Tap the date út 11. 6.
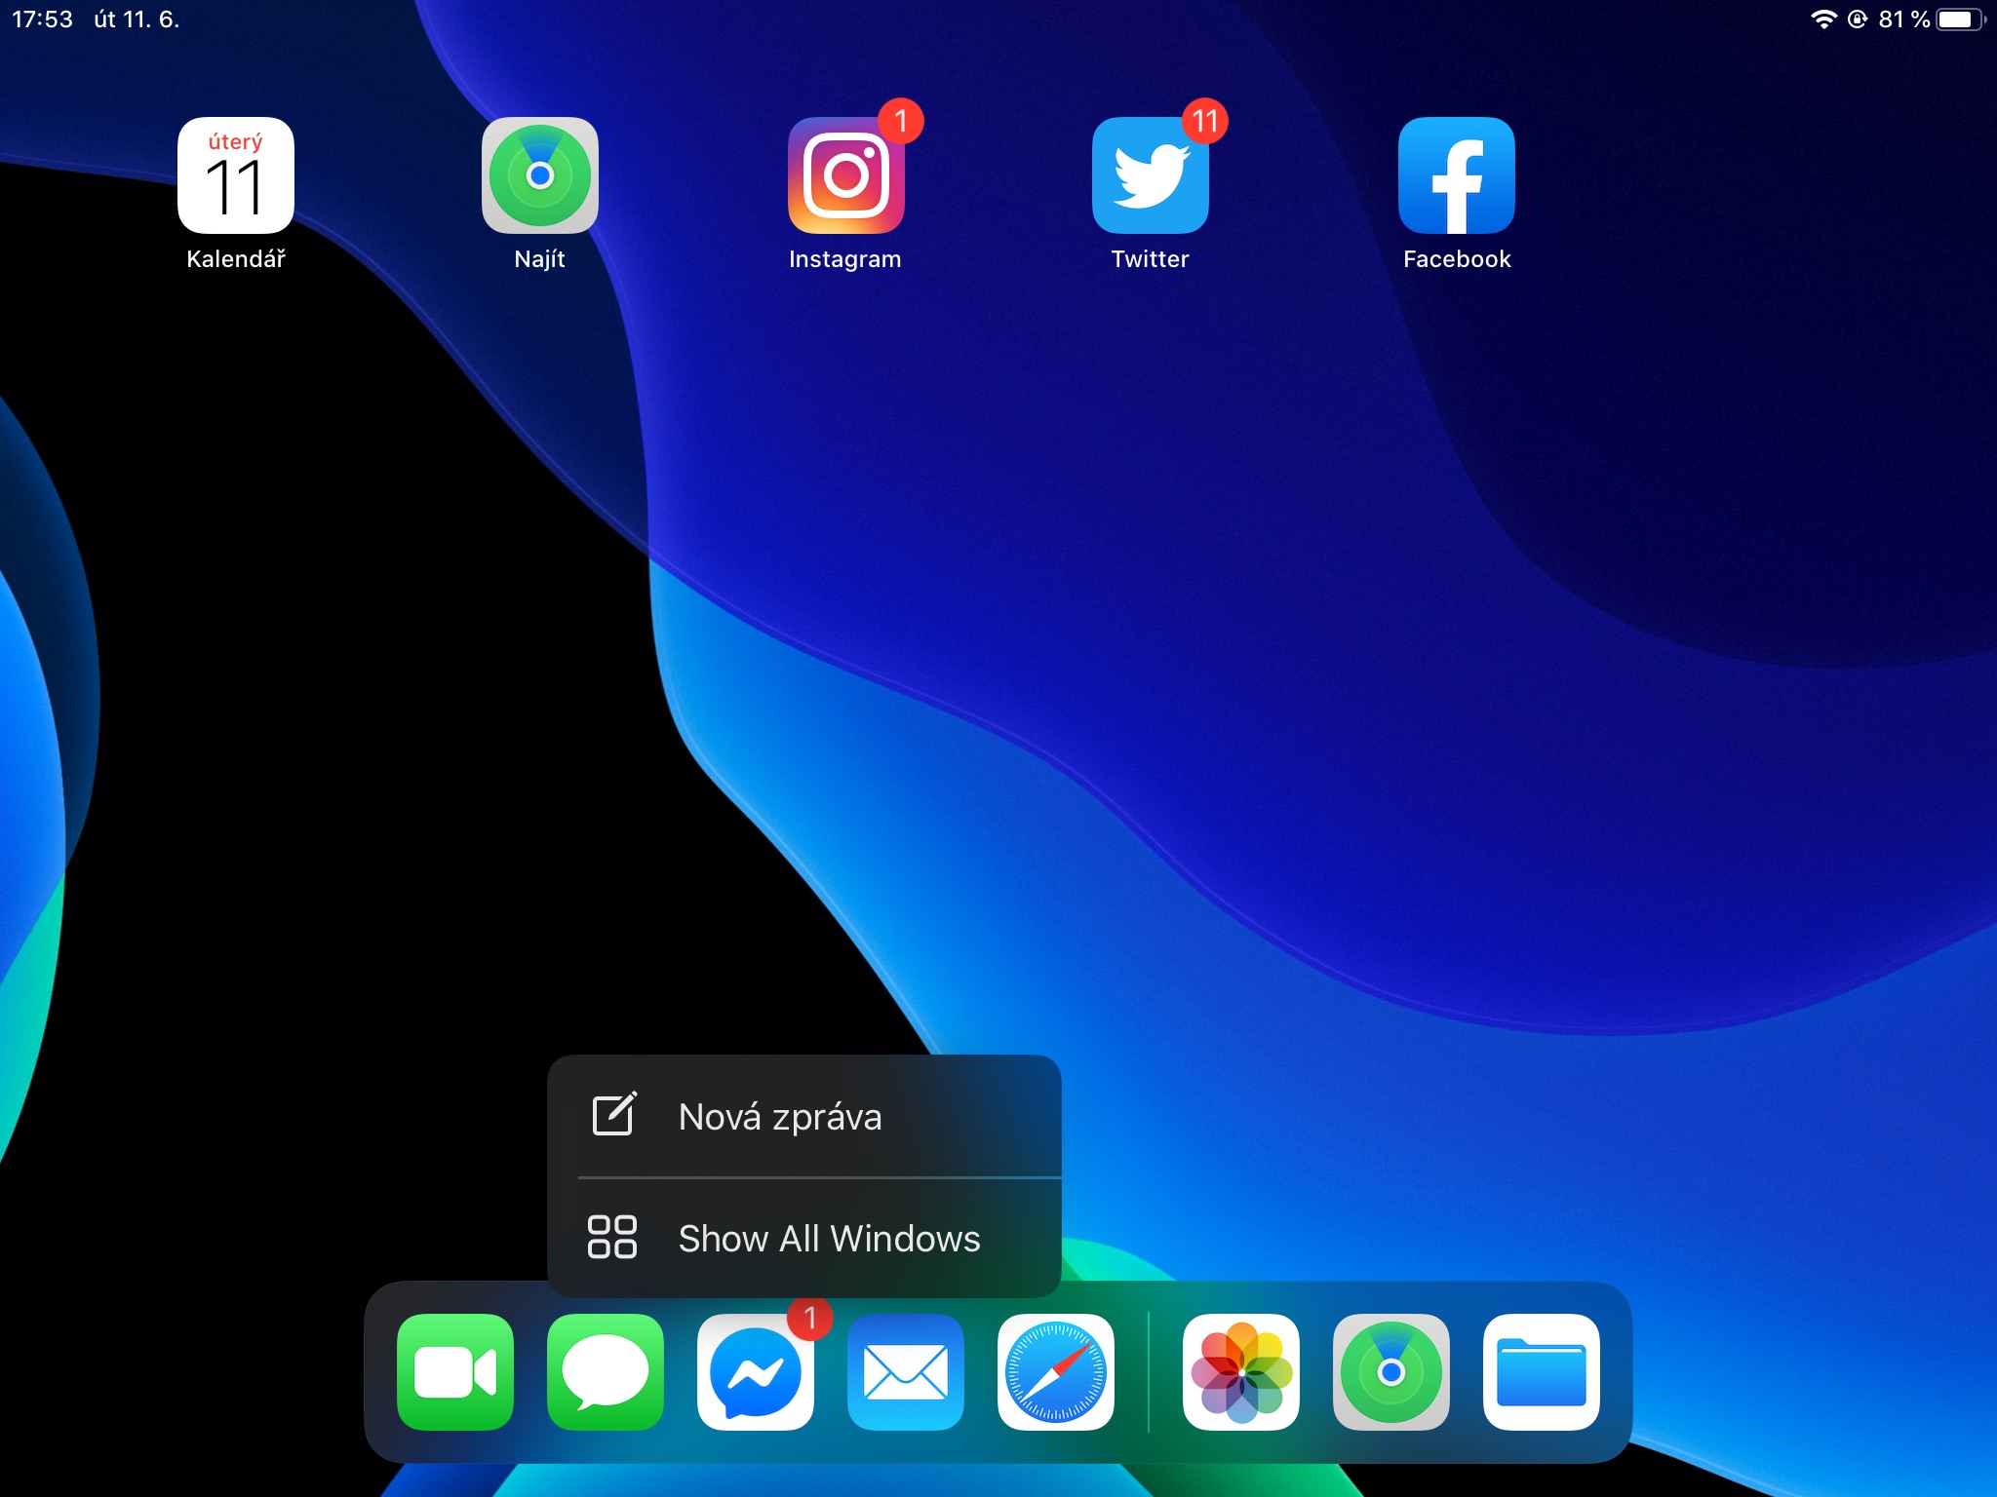This screenshot has width=1997, height=1497. (x=137, y=19)
